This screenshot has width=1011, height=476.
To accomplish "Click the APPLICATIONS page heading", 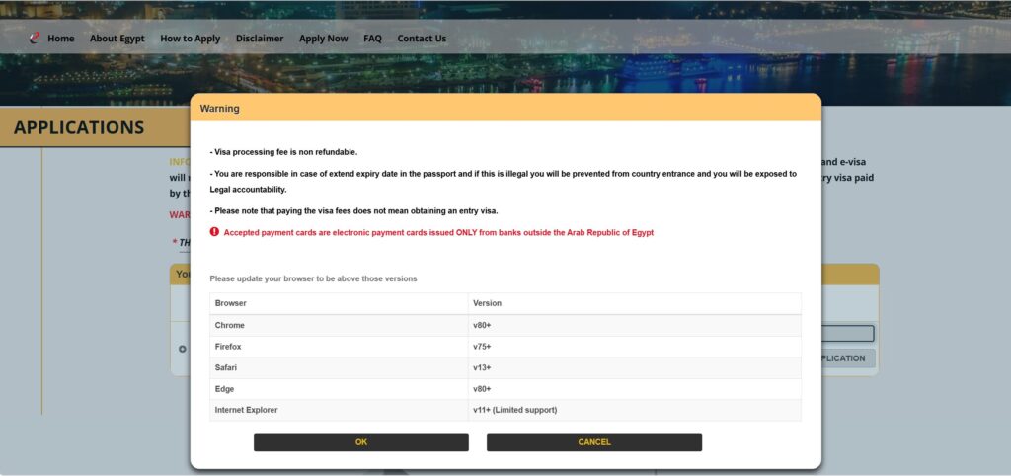I will pos(79,127).
